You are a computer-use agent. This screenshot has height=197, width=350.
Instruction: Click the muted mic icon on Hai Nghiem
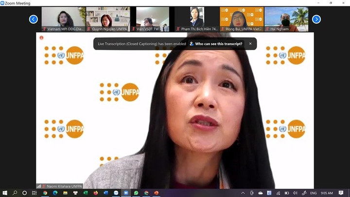(267, 29)
